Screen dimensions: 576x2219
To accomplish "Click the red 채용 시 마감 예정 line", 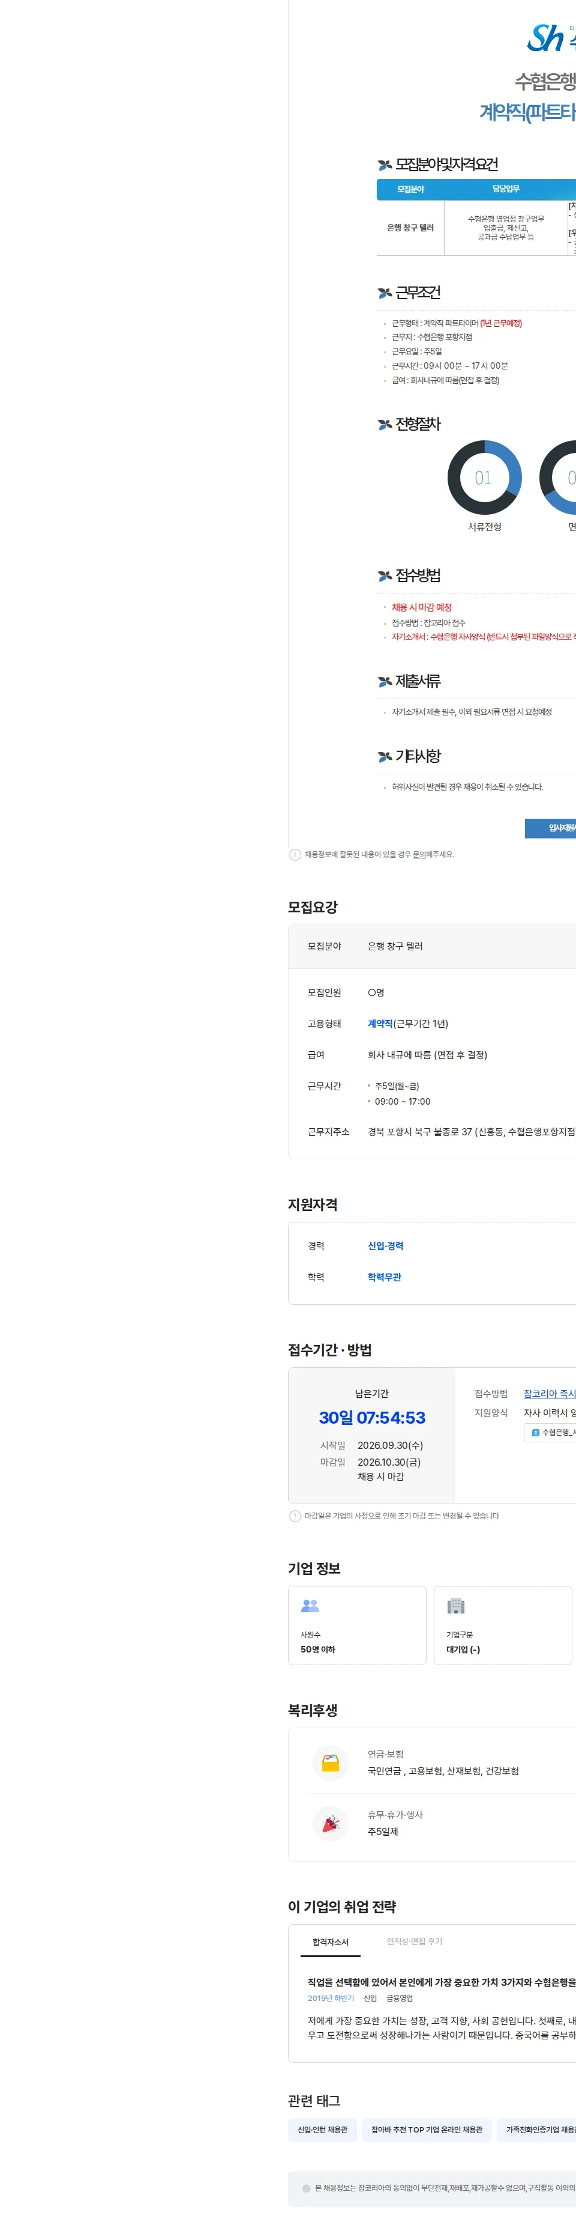I will point(422,607).
